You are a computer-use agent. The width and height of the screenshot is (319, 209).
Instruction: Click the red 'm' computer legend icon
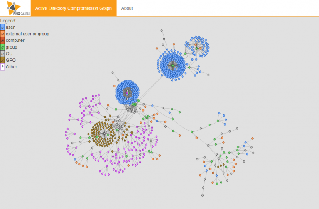point(2,41)
